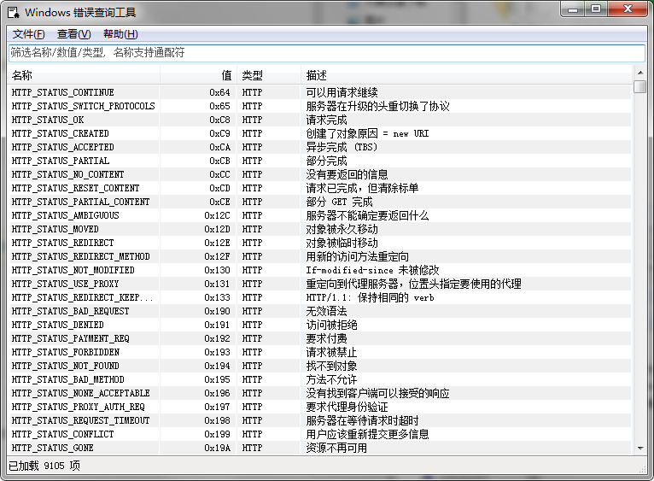Click description 可以用请求继续
654x481 pixels.
pyautogui.click(x=342, y=92)
